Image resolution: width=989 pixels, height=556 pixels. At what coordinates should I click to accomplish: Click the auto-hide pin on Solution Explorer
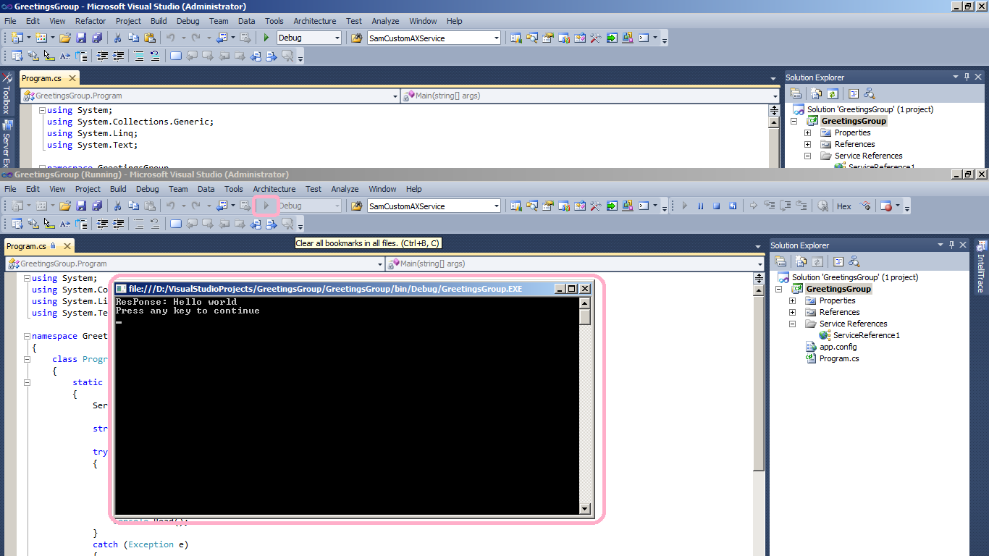[x=951, y=245]
